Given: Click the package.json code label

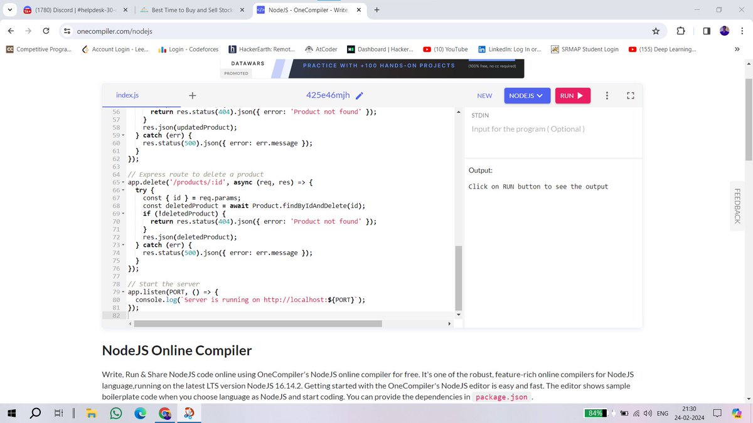Looking at the screenshot, I should 501,397.
